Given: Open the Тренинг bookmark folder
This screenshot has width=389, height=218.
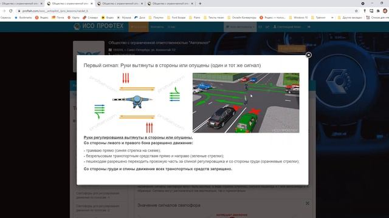Looking at the screenshot, I should 318,18.
